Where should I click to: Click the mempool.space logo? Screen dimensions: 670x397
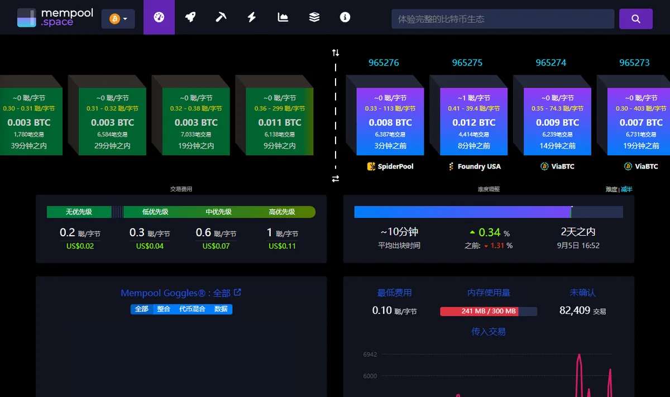point(55,18)
